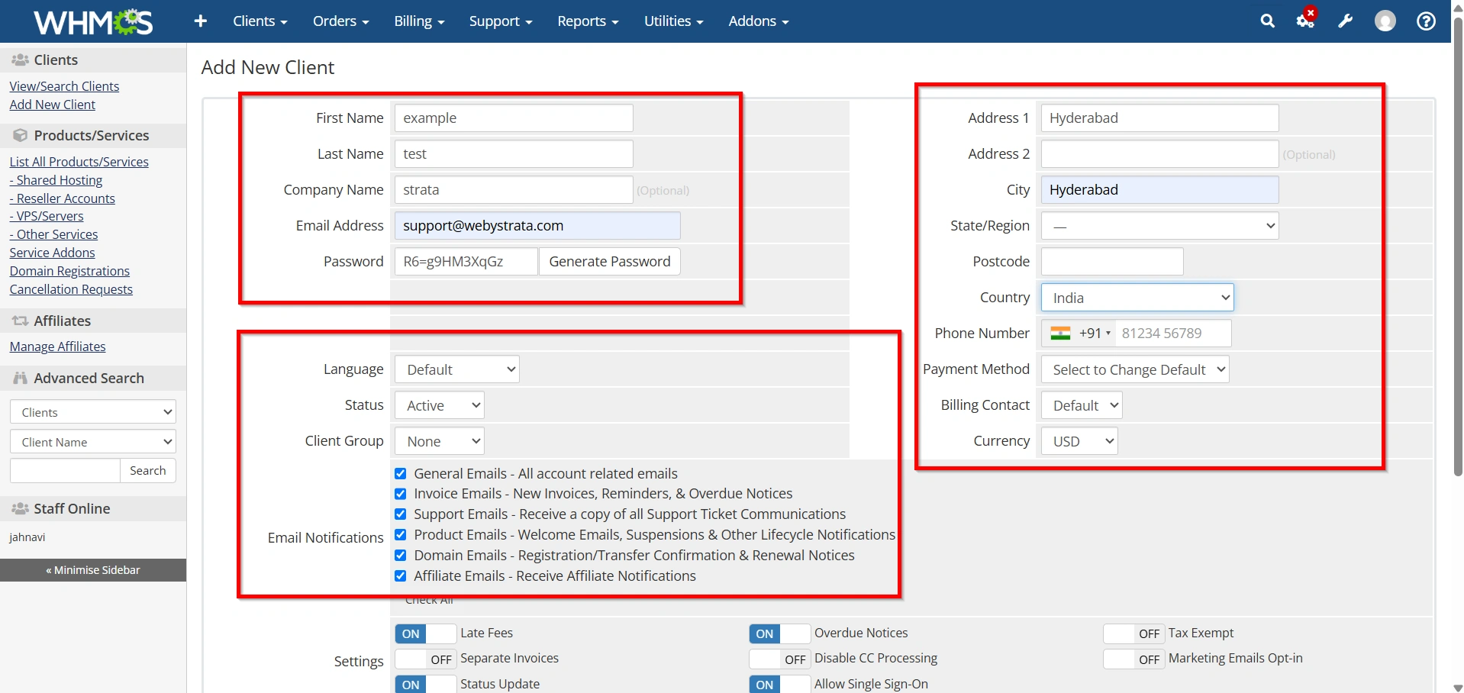Toggle General Emails checkbox
The image size is (1464, 693).
tap(401, 474)
